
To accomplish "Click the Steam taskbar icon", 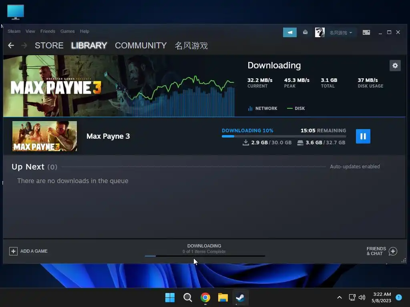I will [x=240, y=297].
